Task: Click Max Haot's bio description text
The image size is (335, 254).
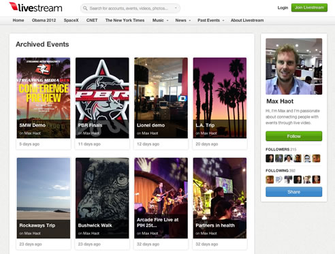Action: point(293,117)
